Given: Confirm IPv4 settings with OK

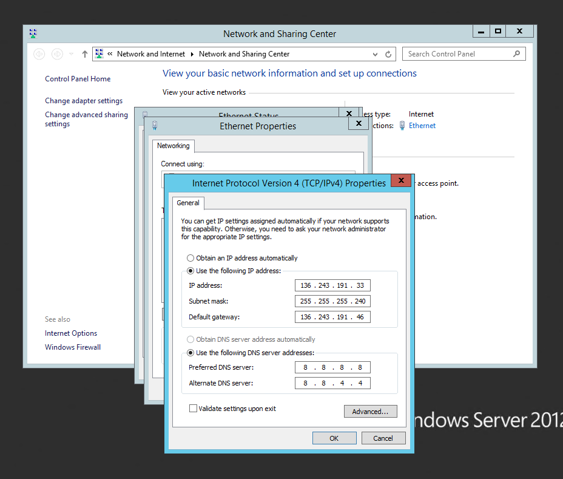Looking at the screenshot, I should pyautogui.click(x=334, y=438).
